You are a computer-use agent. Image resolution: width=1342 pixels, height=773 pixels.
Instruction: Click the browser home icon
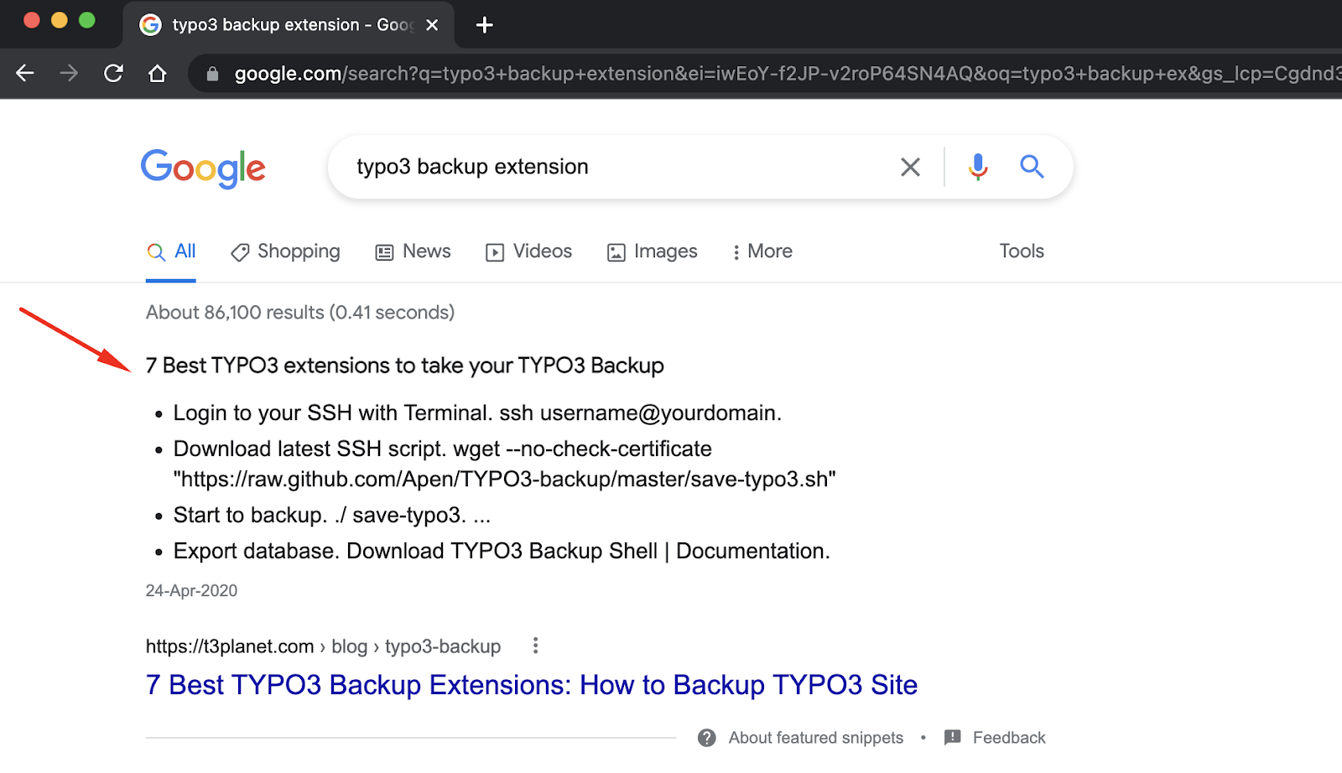click(158, 74)
